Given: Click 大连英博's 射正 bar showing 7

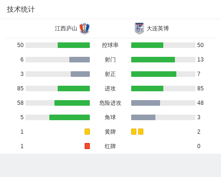Looking at the screenshot, I should (154, 74).
